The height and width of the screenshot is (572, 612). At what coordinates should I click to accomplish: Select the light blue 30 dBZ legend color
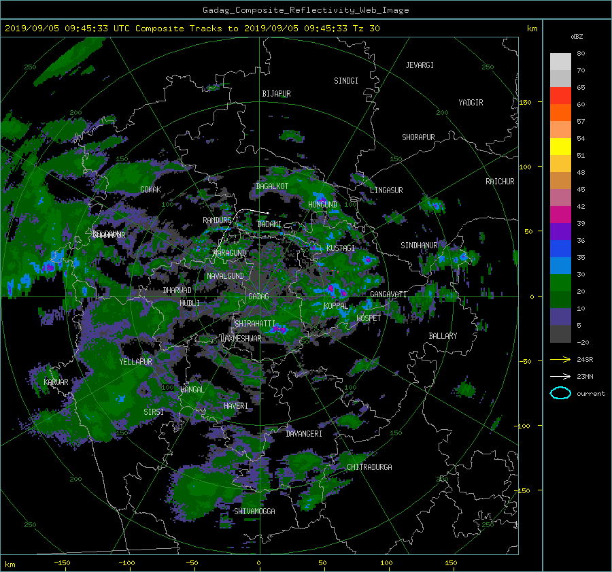tap(560, 266)
